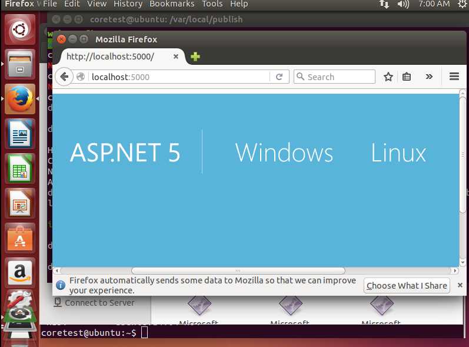This screenshot has width=469, height=347.
Task: Open the File menu
Action: point(49,4)
